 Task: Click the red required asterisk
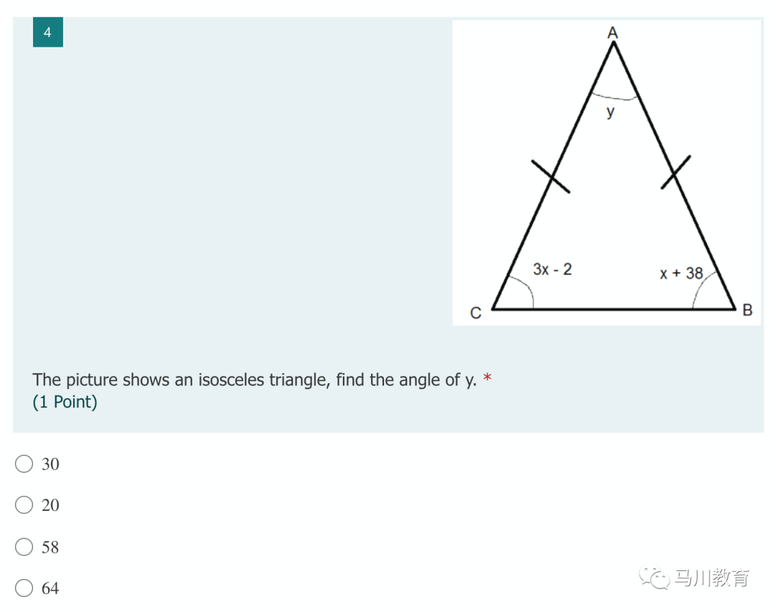487,379
